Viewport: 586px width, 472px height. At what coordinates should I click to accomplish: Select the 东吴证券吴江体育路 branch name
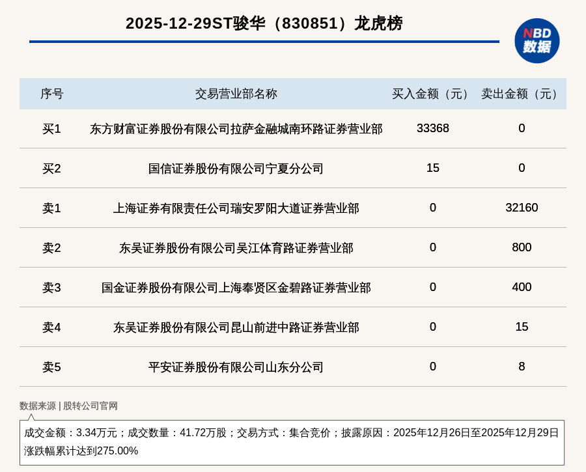point(236,248)
